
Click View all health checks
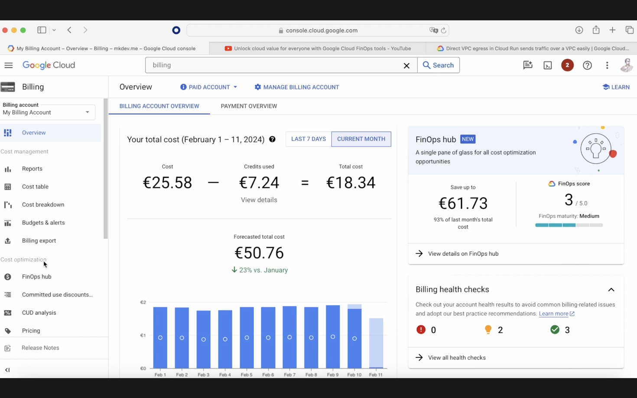457,358
